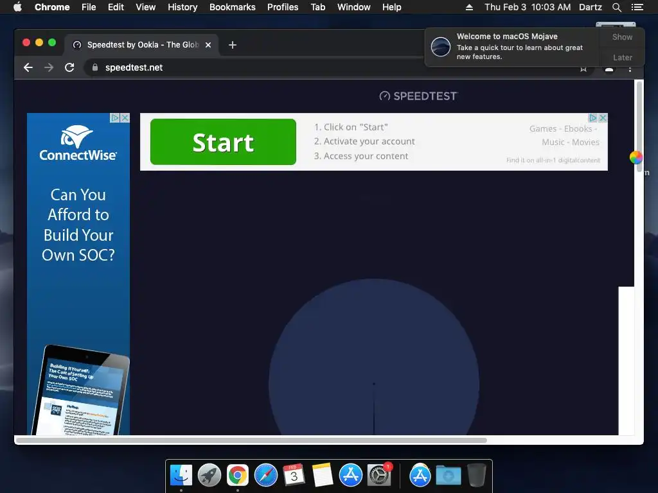Open the View menu
Viewport: 658px width, 493px height.
tap(146, 7)
